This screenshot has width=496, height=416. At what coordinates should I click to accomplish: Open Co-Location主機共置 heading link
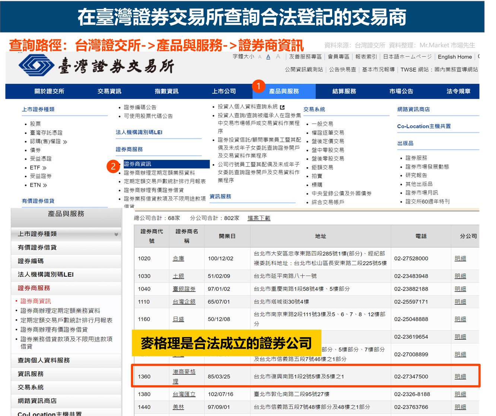[x=424, y=126]
